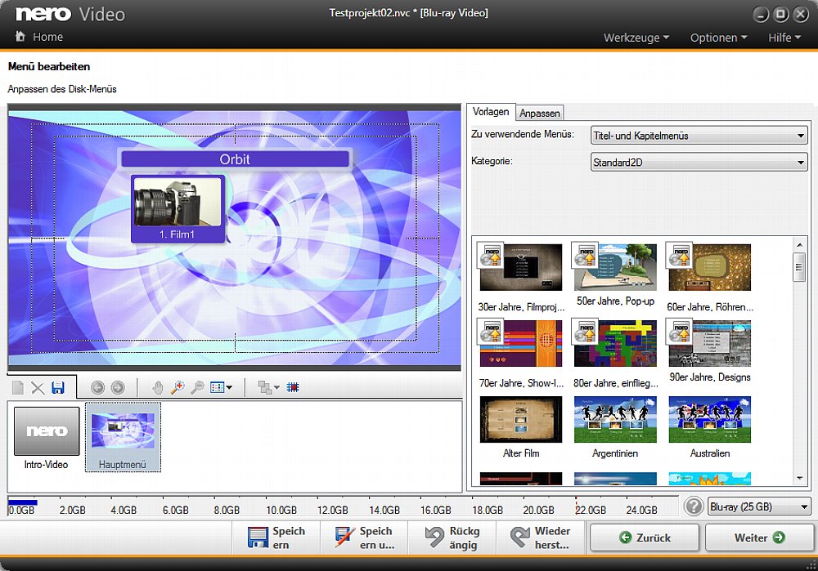Open the Werkzeuge menu

636,38
